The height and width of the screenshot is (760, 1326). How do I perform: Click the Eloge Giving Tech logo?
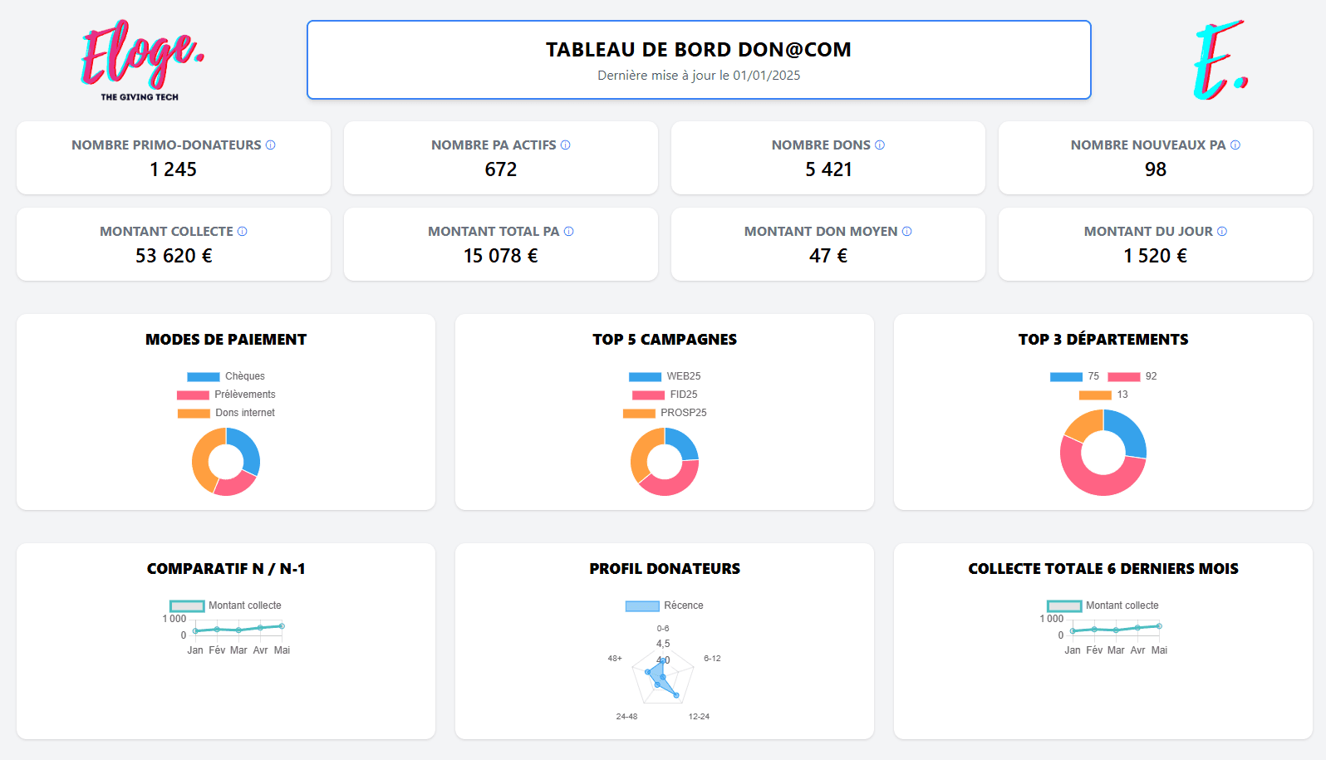coord(141,60)
